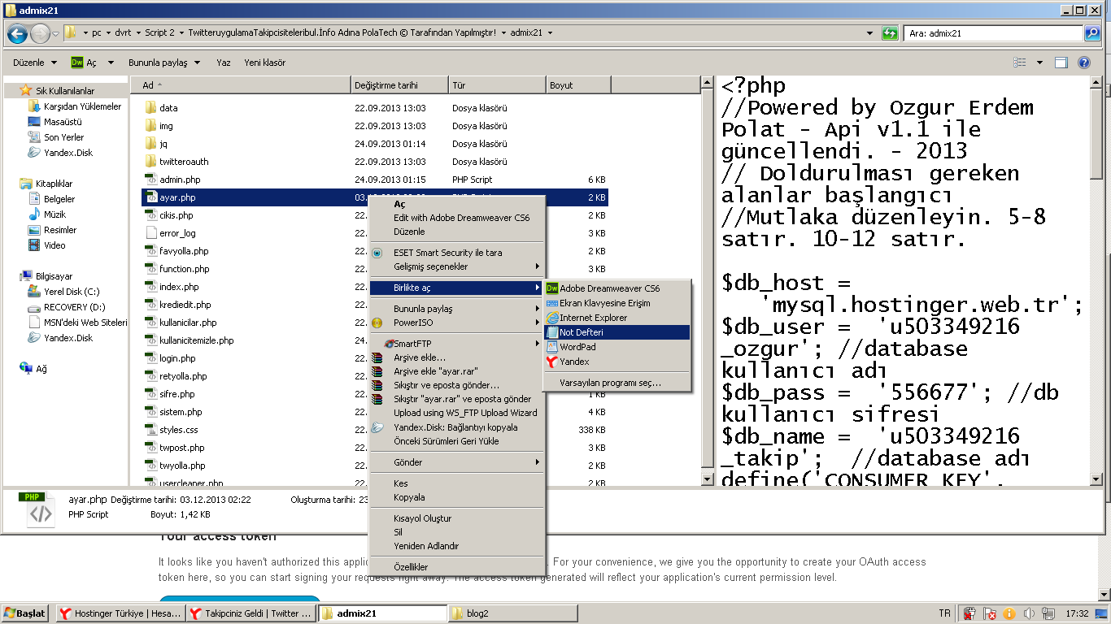Switch to blog2 taskbar folder
The image size is (1111, 624).
point(512,613)
